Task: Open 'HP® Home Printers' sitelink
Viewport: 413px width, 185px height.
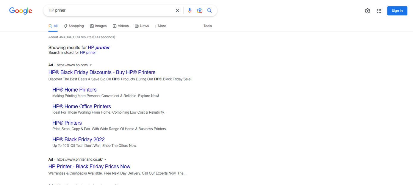Action: click(x=74, y=90)
